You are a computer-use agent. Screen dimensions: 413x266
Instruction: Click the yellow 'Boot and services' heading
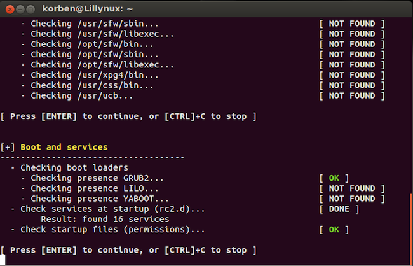64,147
